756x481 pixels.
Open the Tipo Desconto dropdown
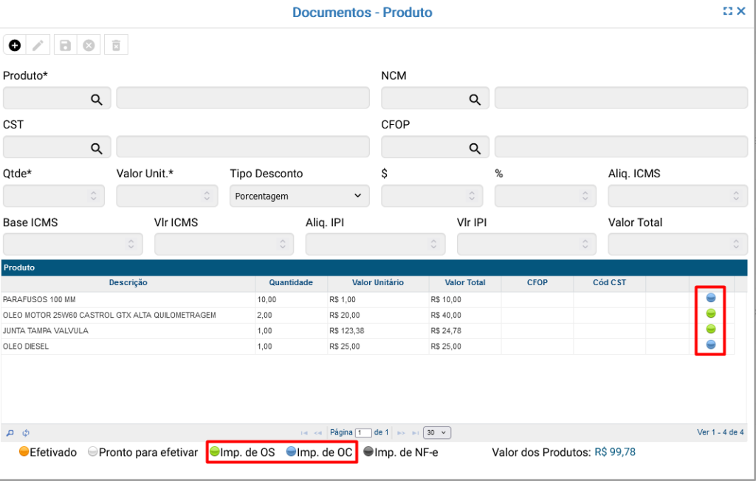click(x=298, y=196)
